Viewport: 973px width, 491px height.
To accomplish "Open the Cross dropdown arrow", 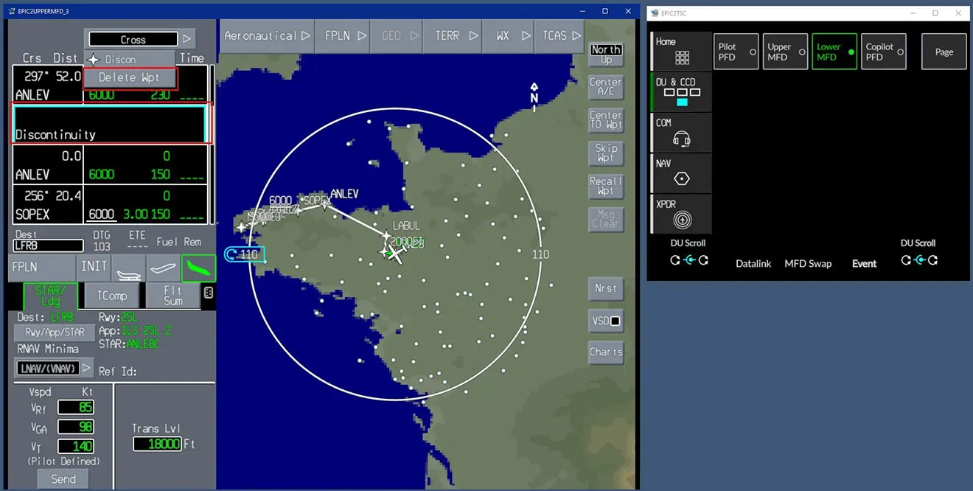I will point(187,39).
